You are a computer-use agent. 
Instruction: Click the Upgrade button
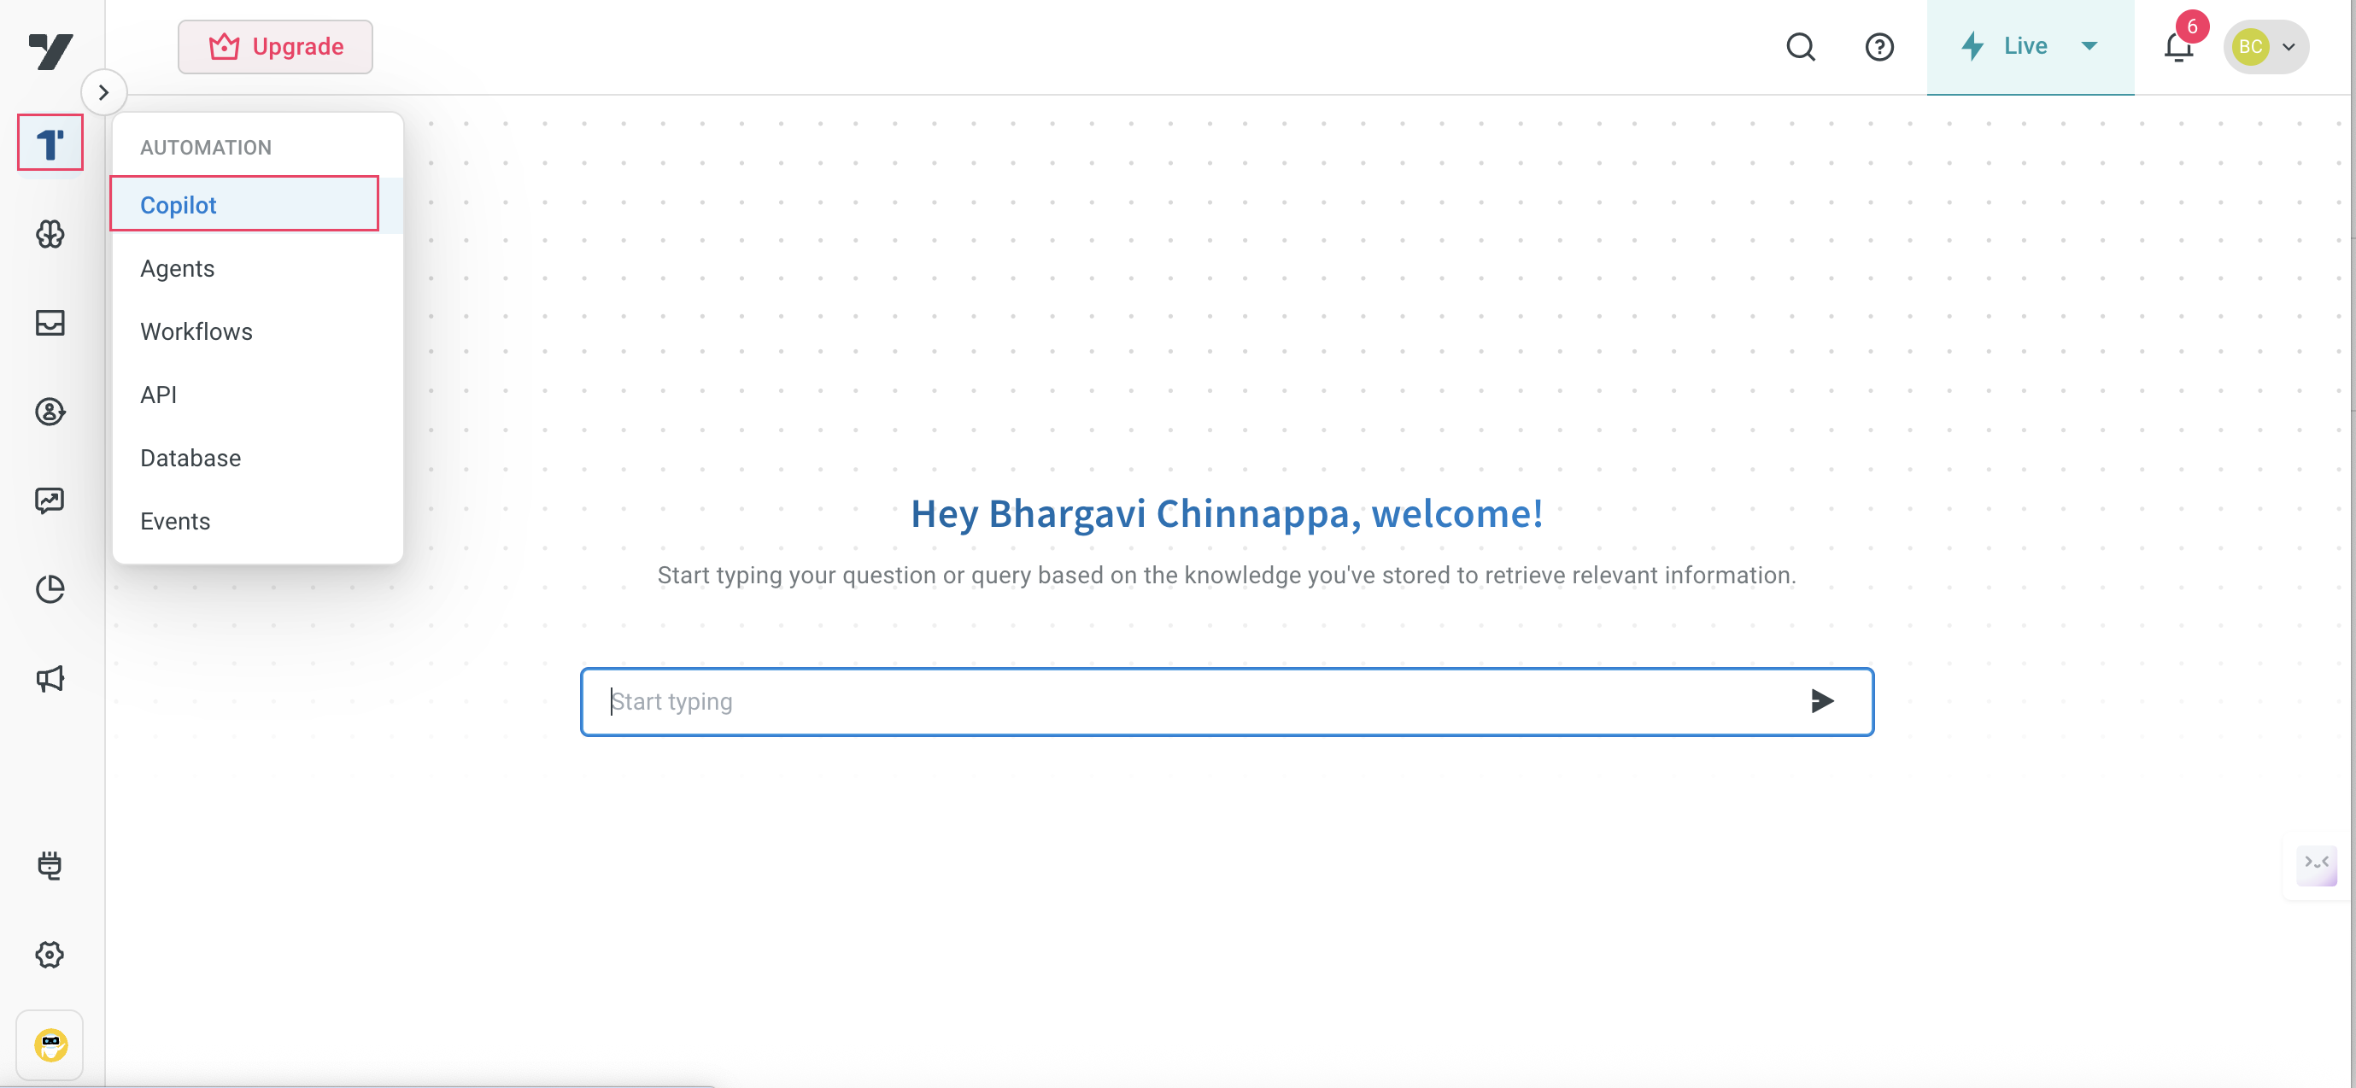point(275,47)
